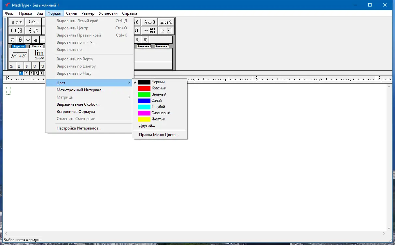The height and width of the screenshot is (245, 395).
Task: Open the fraction and radical templates palette
Action: click(33, 31)
